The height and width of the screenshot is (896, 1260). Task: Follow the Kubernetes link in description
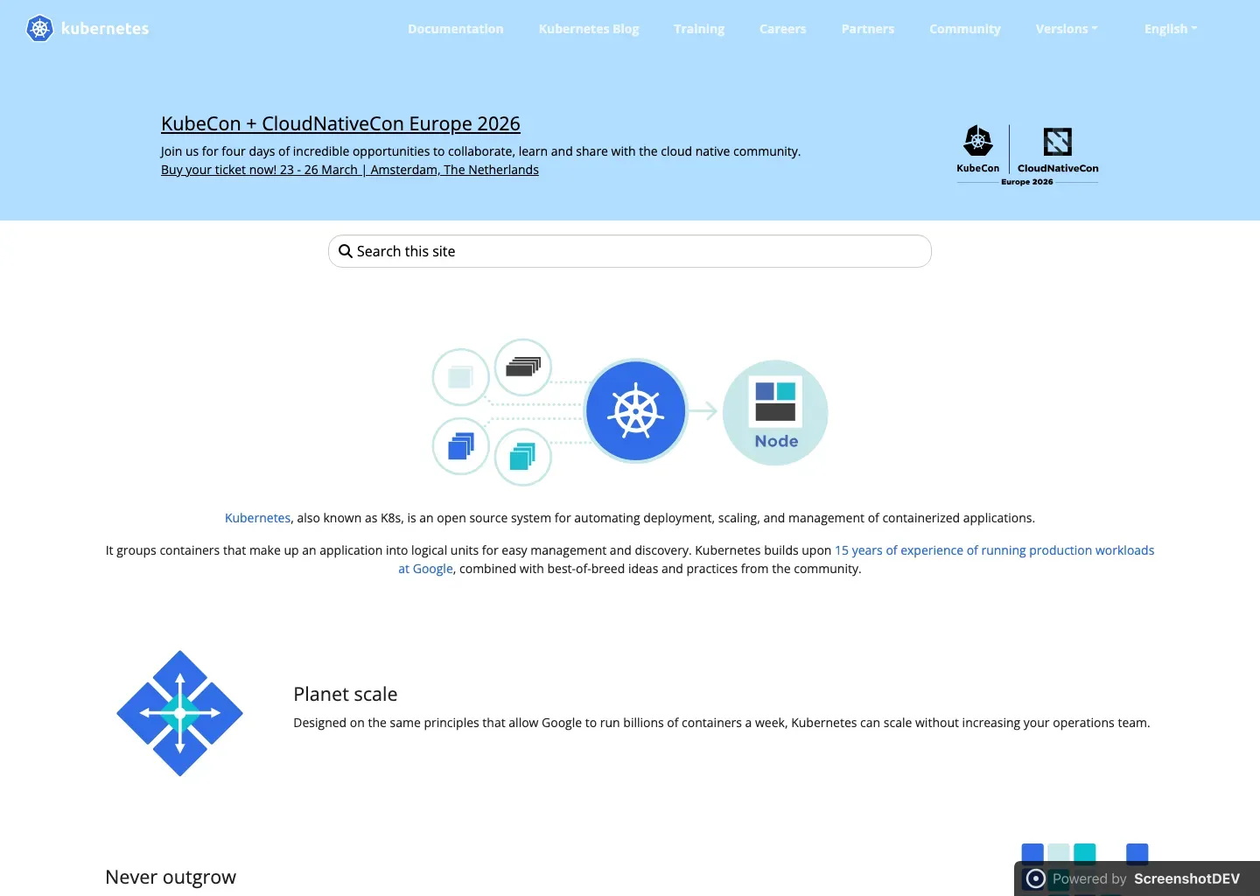(257, 518)
